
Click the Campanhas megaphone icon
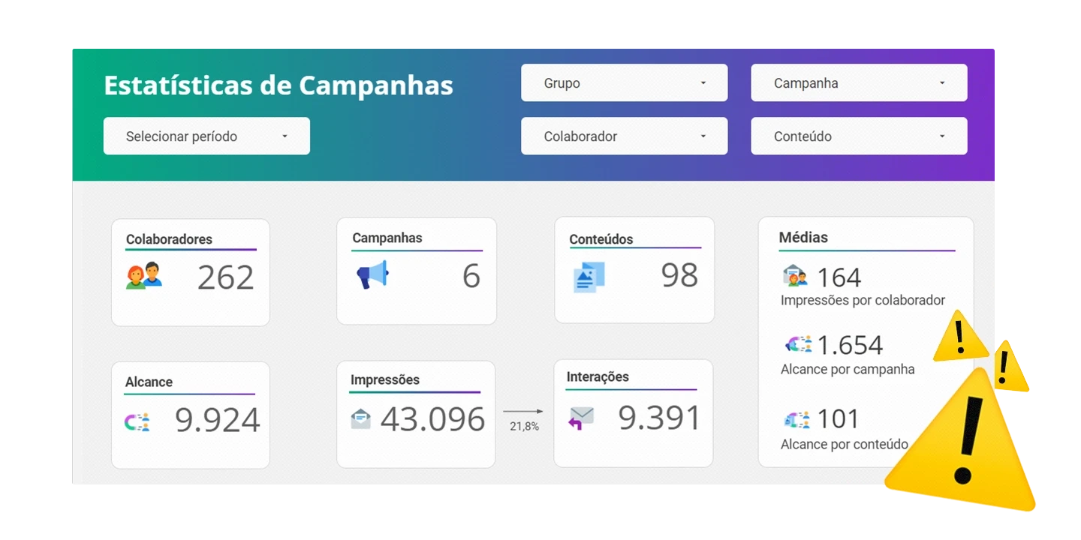372,274
